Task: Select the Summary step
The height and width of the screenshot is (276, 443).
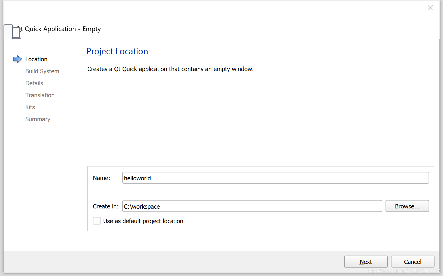Action: point(38,119)
